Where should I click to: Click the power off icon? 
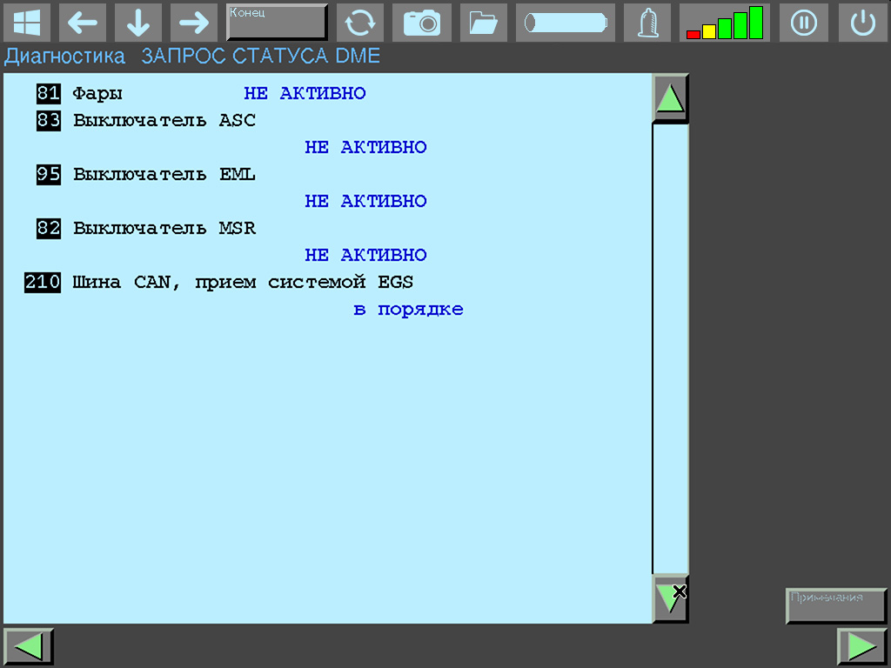coord(862,23)
